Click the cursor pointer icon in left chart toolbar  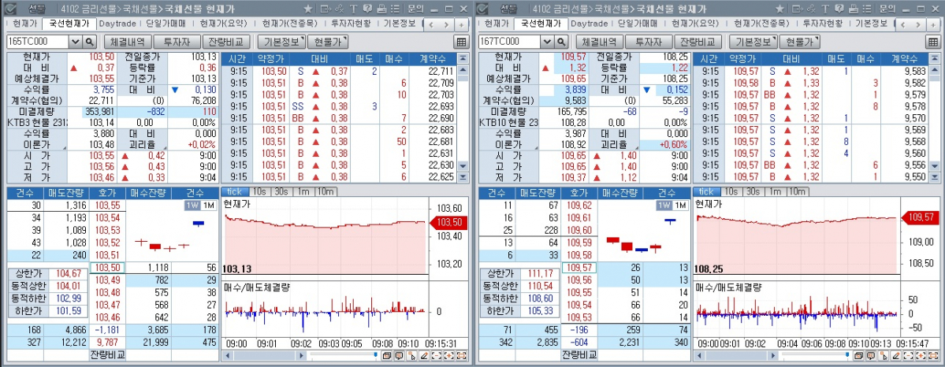[411, 355]
